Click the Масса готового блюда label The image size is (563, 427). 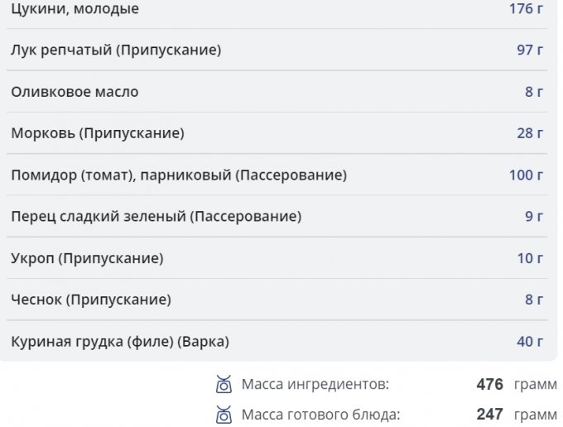320,414
